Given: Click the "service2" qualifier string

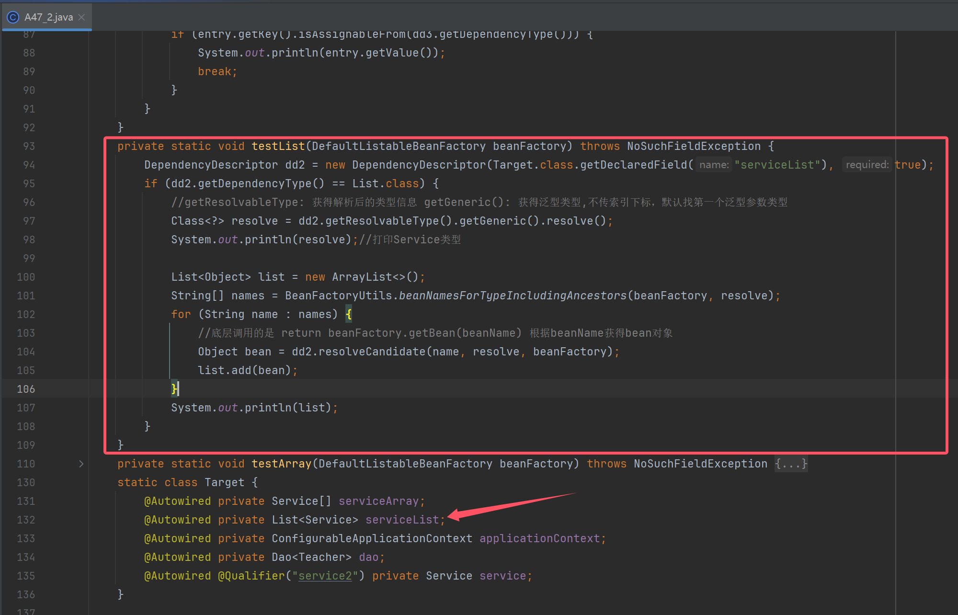Looking at the screenshot, I should (325, 576).
